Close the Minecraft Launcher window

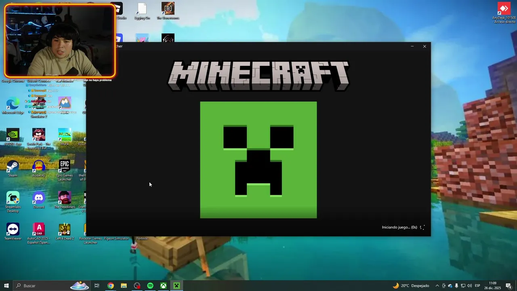[x=425, y=46]
